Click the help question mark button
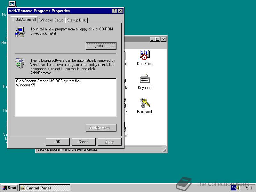 tap(115, 11)
